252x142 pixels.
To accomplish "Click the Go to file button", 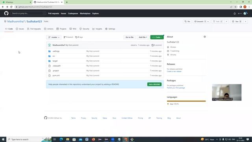I will pyautogui.click(x=130, y=37).
